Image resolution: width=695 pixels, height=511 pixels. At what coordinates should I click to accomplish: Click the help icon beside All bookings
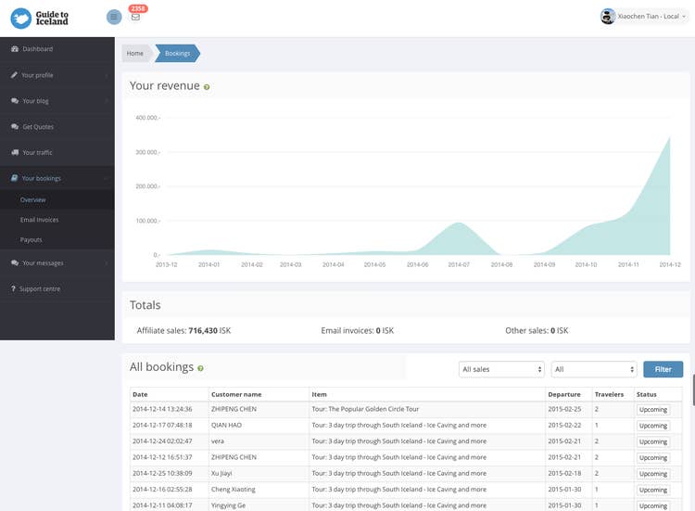point(201,368)
